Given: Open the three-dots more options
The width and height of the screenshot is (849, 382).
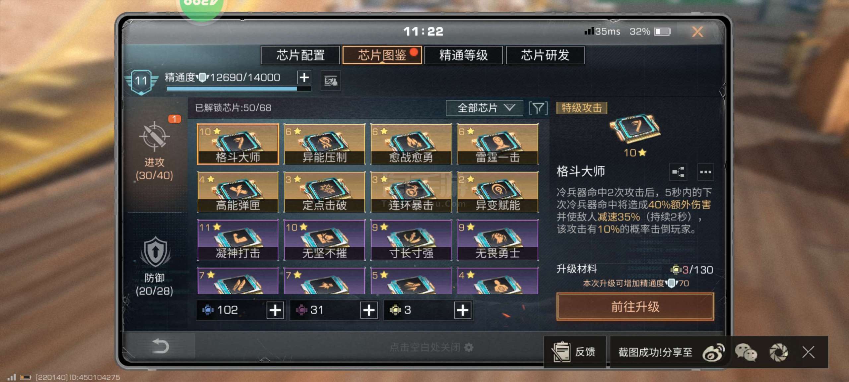Looking at the screenshot, I should [x=705, y=172].
